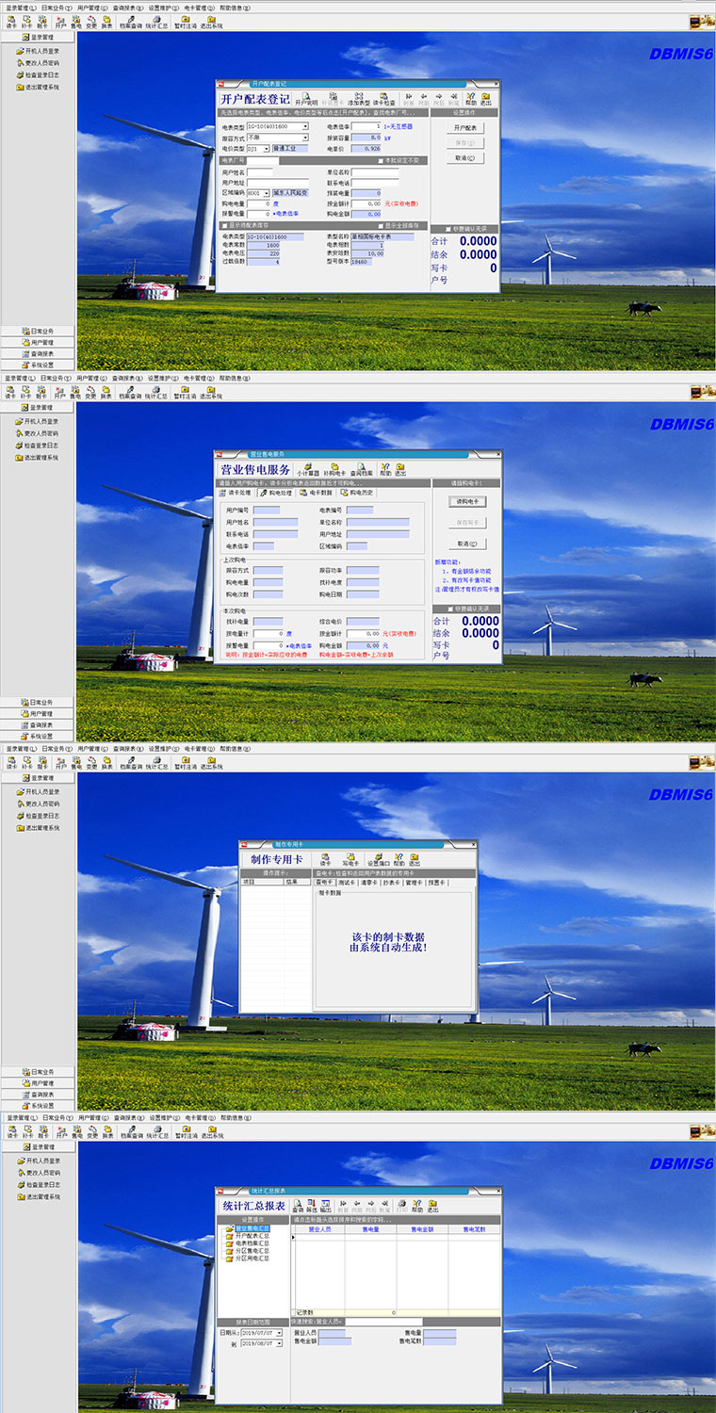Click the 输出 icon in 统计汇总报表
Viewport: 716px width, 1413px height.
(325, 1206)
